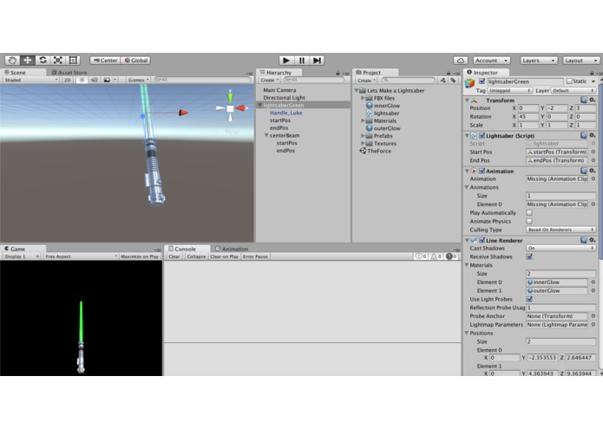Open the Shaded draw mode dropdown

coord(30,80)
